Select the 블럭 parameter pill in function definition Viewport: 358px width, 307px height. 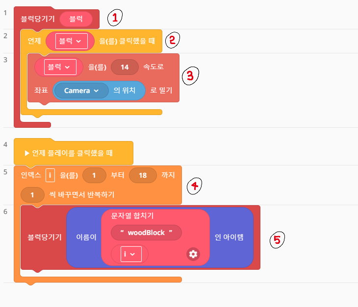(76, 19)
